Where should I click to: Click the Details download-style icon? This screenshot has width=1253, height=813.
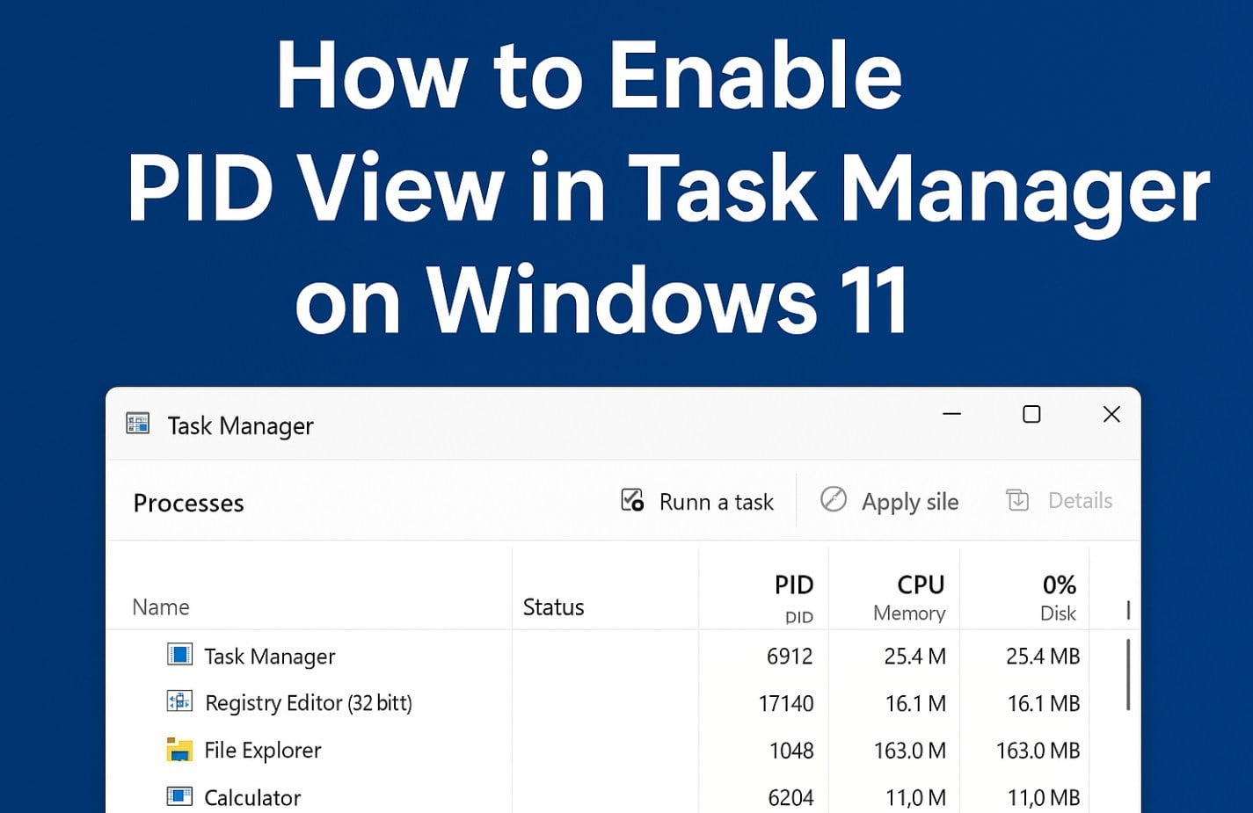pos(1018,500)
